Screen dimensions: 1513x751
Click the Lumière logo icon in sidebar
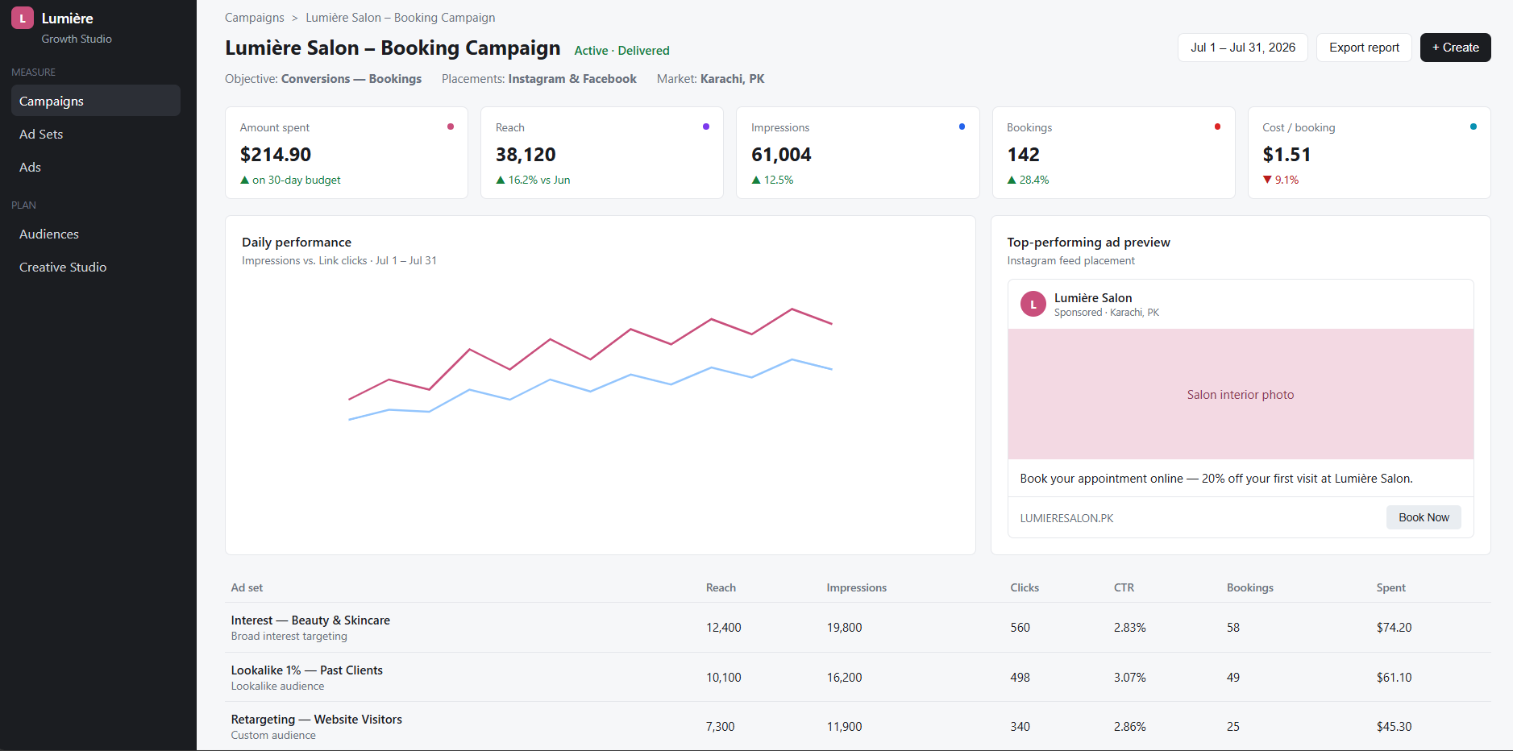(23, 18)
